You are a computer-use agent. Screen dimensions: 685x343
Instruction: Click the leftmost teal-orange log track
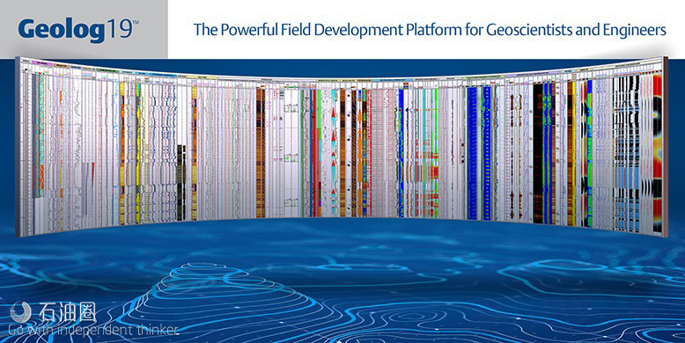pyautogui.click(x=39, y=135)
